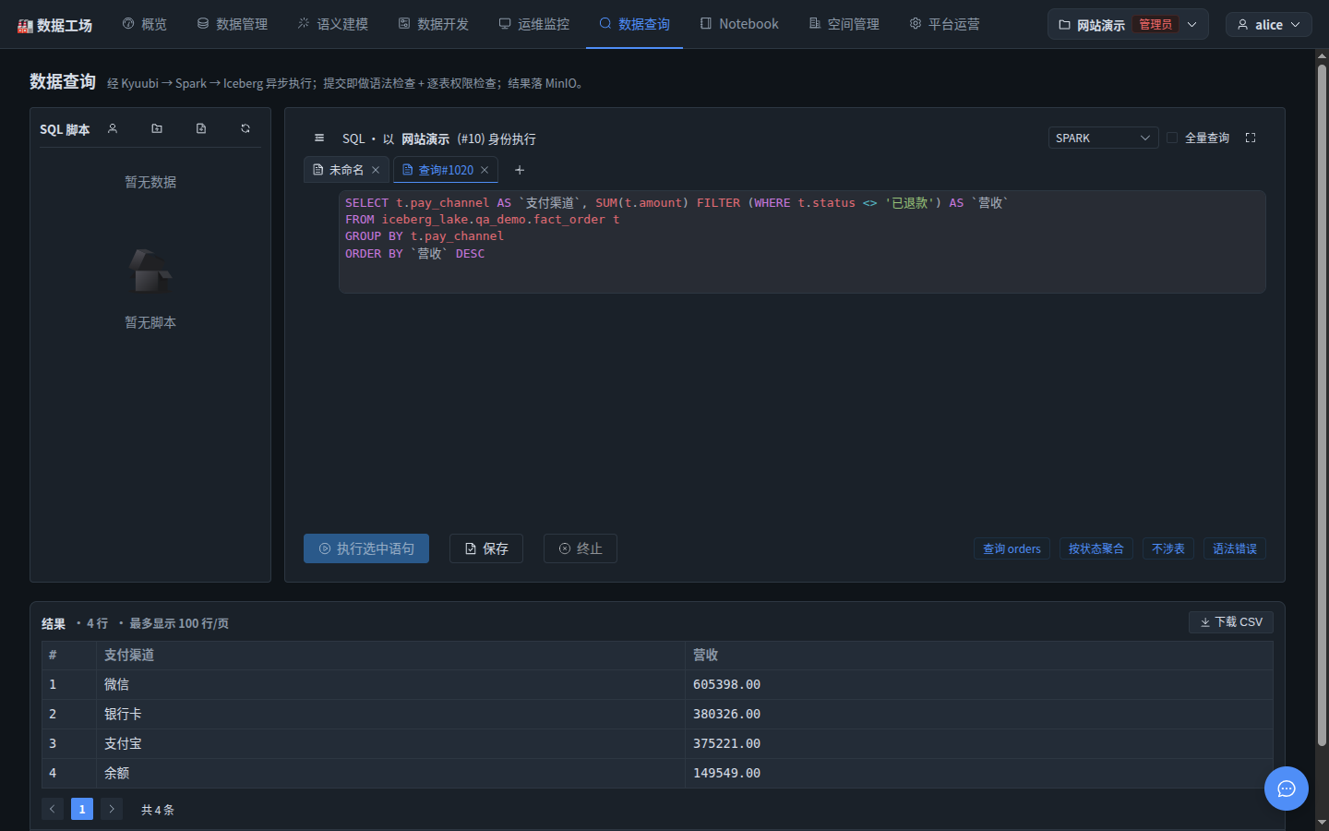Click the 149549.00 revenue value
This screenshot has width=1329, height=831.
coord(726,773)
